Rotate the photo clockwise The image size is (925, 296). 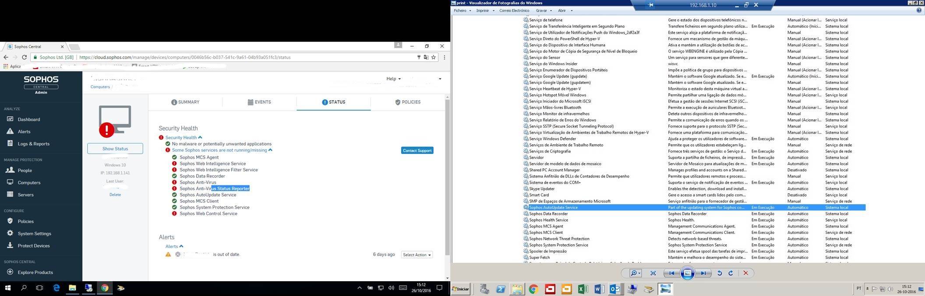pos(731,273)
